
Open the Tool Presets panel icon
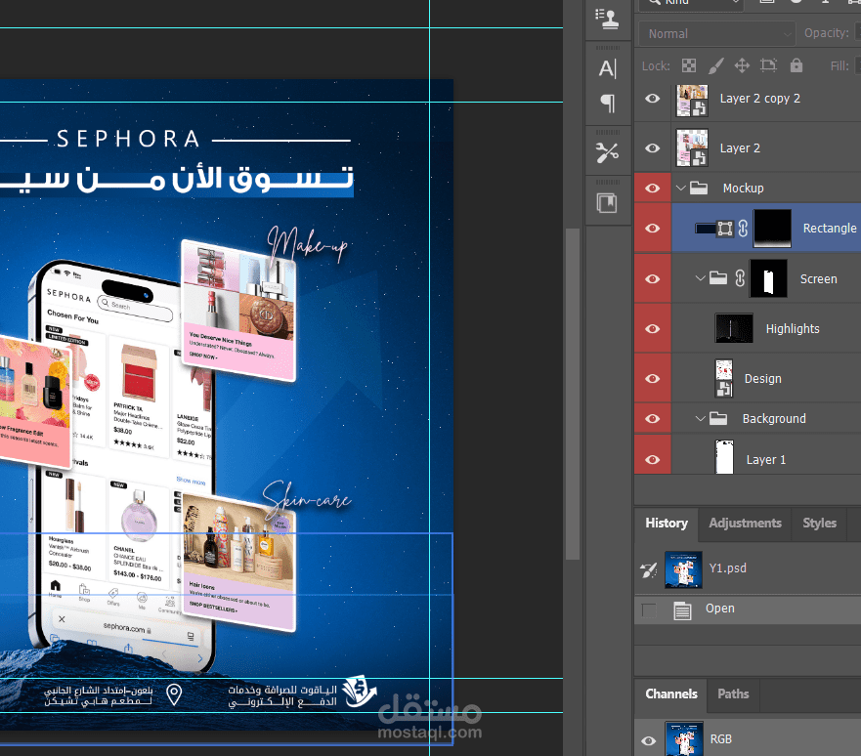pyautogui.click(x=607, y=152)
